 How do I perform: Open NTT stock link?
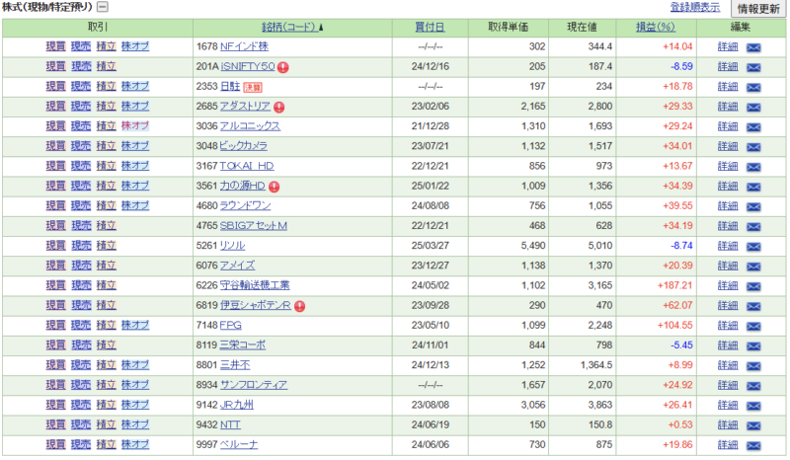[x=230, y=424]
